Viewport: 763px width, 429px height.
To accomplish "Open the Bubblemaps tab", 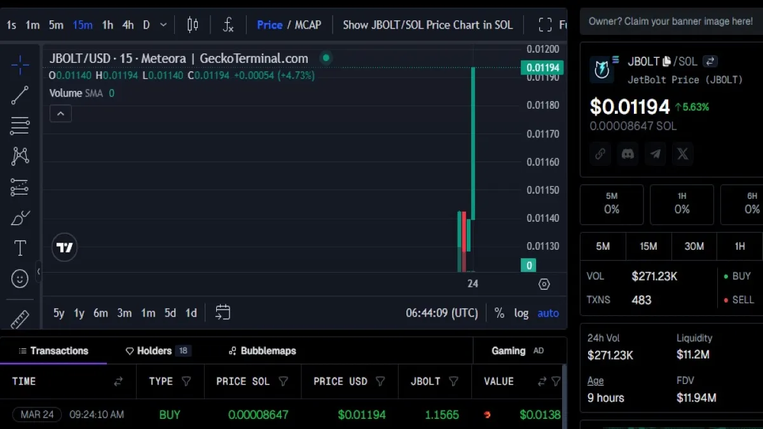I will click(262, 351).
